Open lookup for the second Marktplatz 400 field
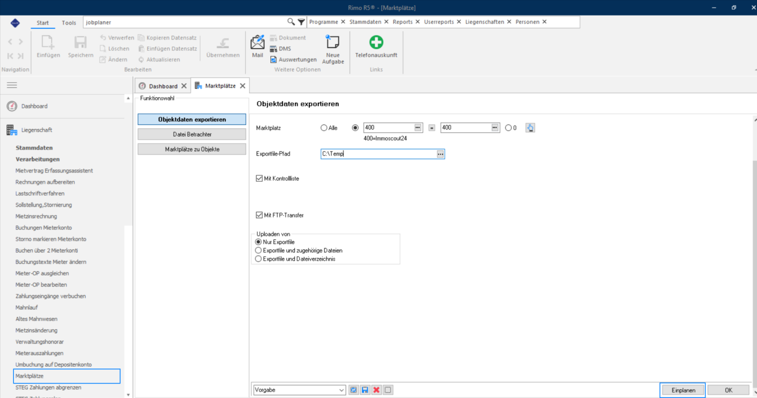 pos(495,128)
